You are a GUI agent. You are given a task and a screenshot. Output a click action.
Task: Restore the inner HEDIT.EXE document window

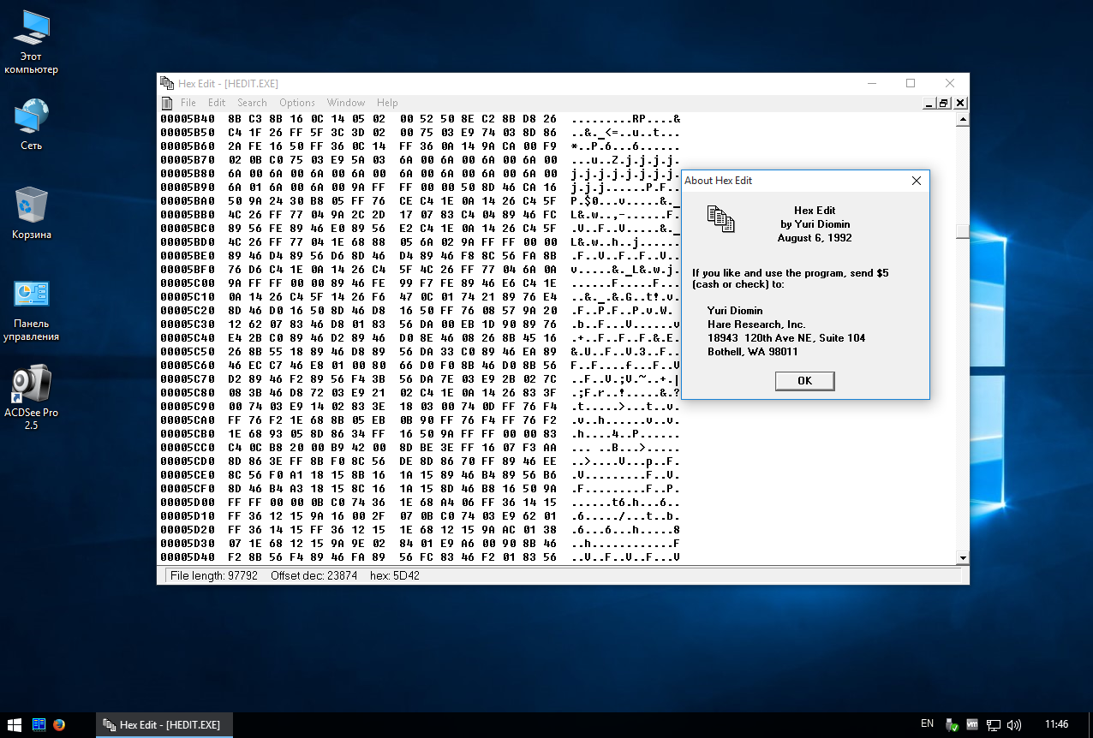click(943, 103)
